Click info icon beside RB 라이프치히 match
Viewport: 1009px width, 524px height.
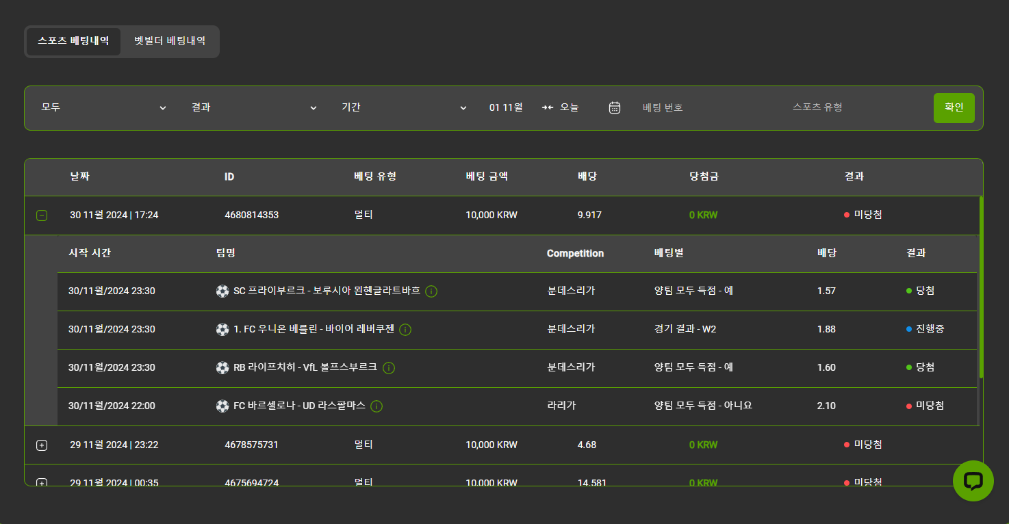coord(389,368)
